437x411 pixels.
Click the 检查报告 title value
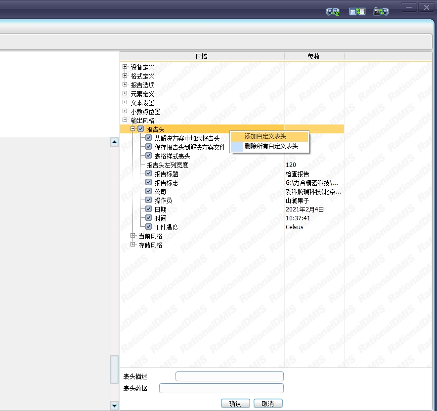[298, 174]
